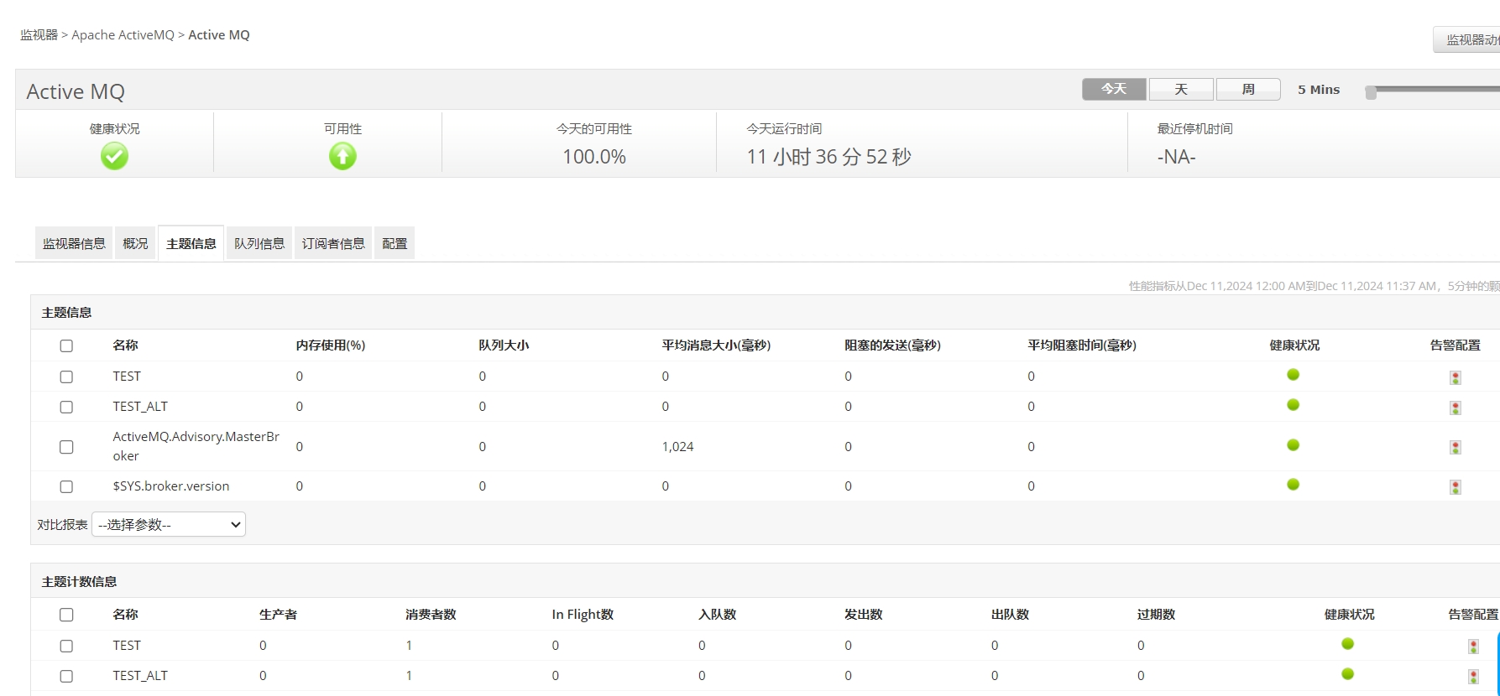Click the green health status checkmark icon
1500x696 pixels.
114,156
